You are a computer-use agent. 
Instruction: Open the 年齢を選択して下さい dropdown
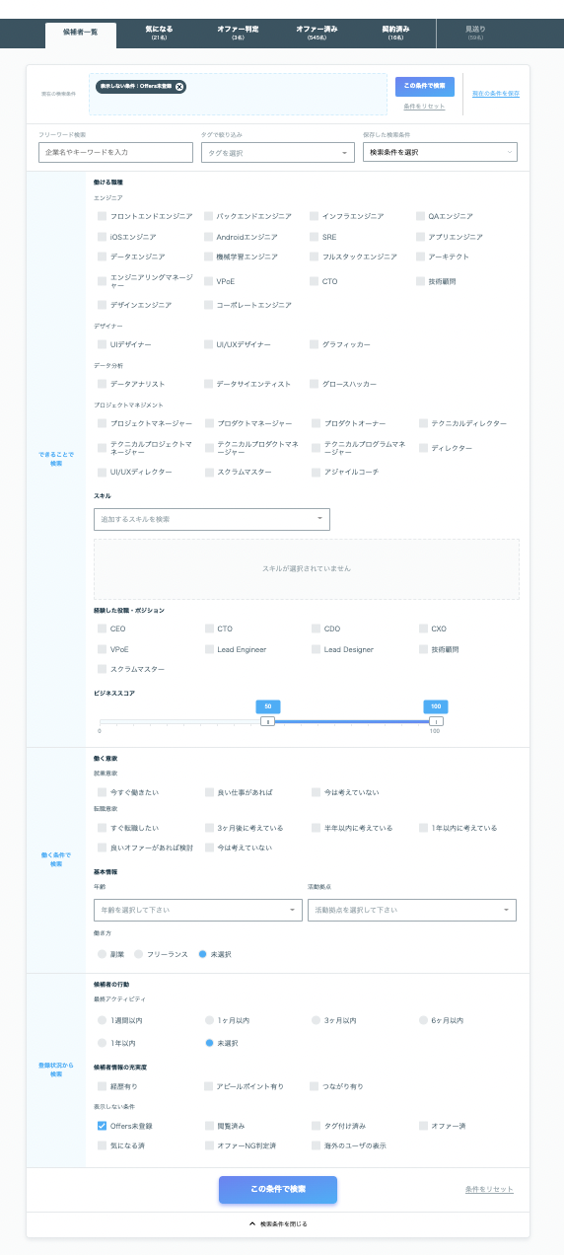click(198, 910)
